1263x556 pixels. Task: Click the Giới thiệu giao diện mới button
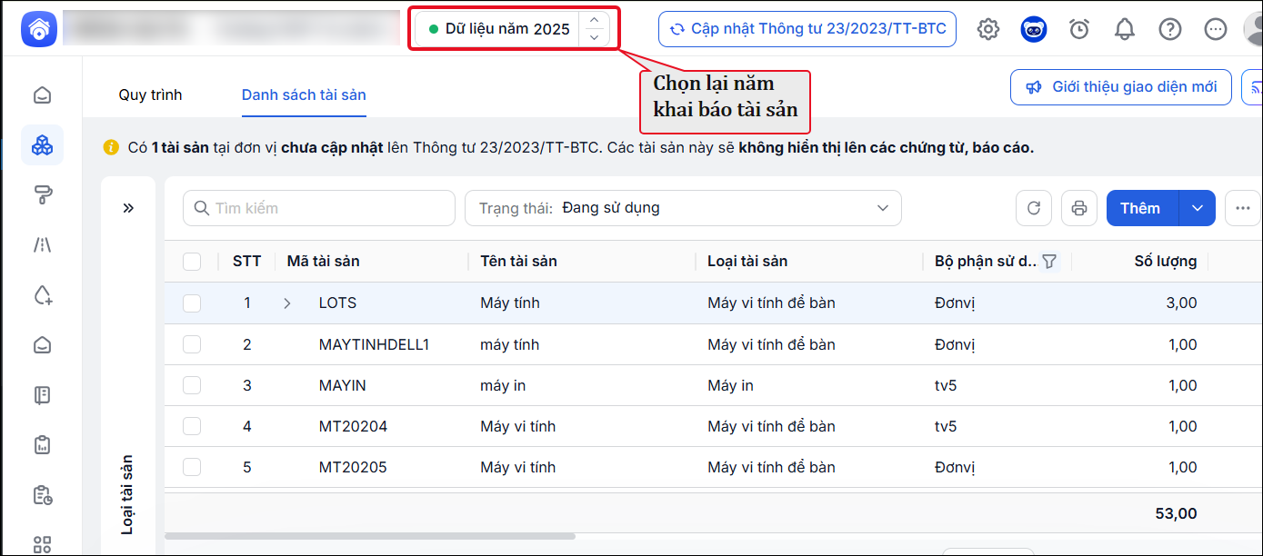coord(1121,87)
